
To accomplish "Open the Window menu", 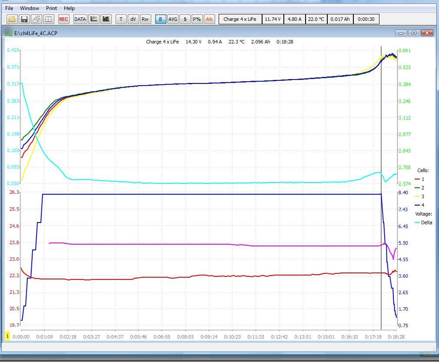I will (30, 8).
